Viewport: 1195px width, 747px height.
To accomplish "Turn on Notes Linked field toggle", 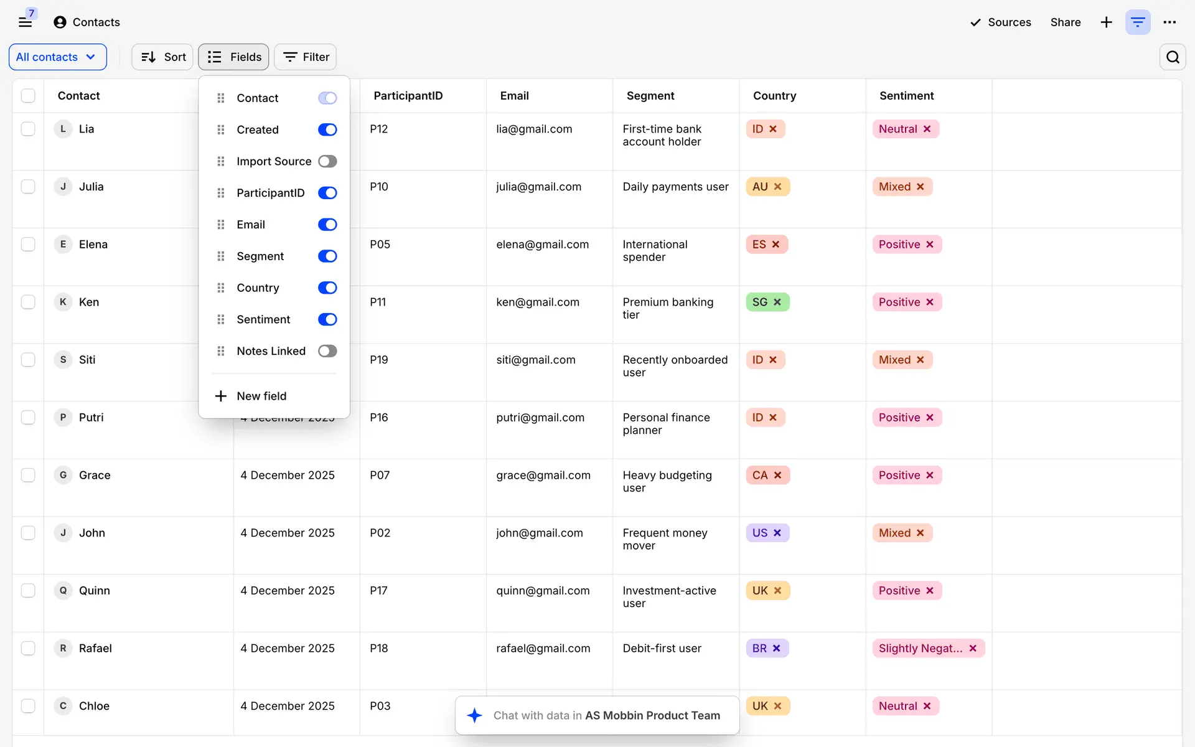I will (x=327, y=351).
